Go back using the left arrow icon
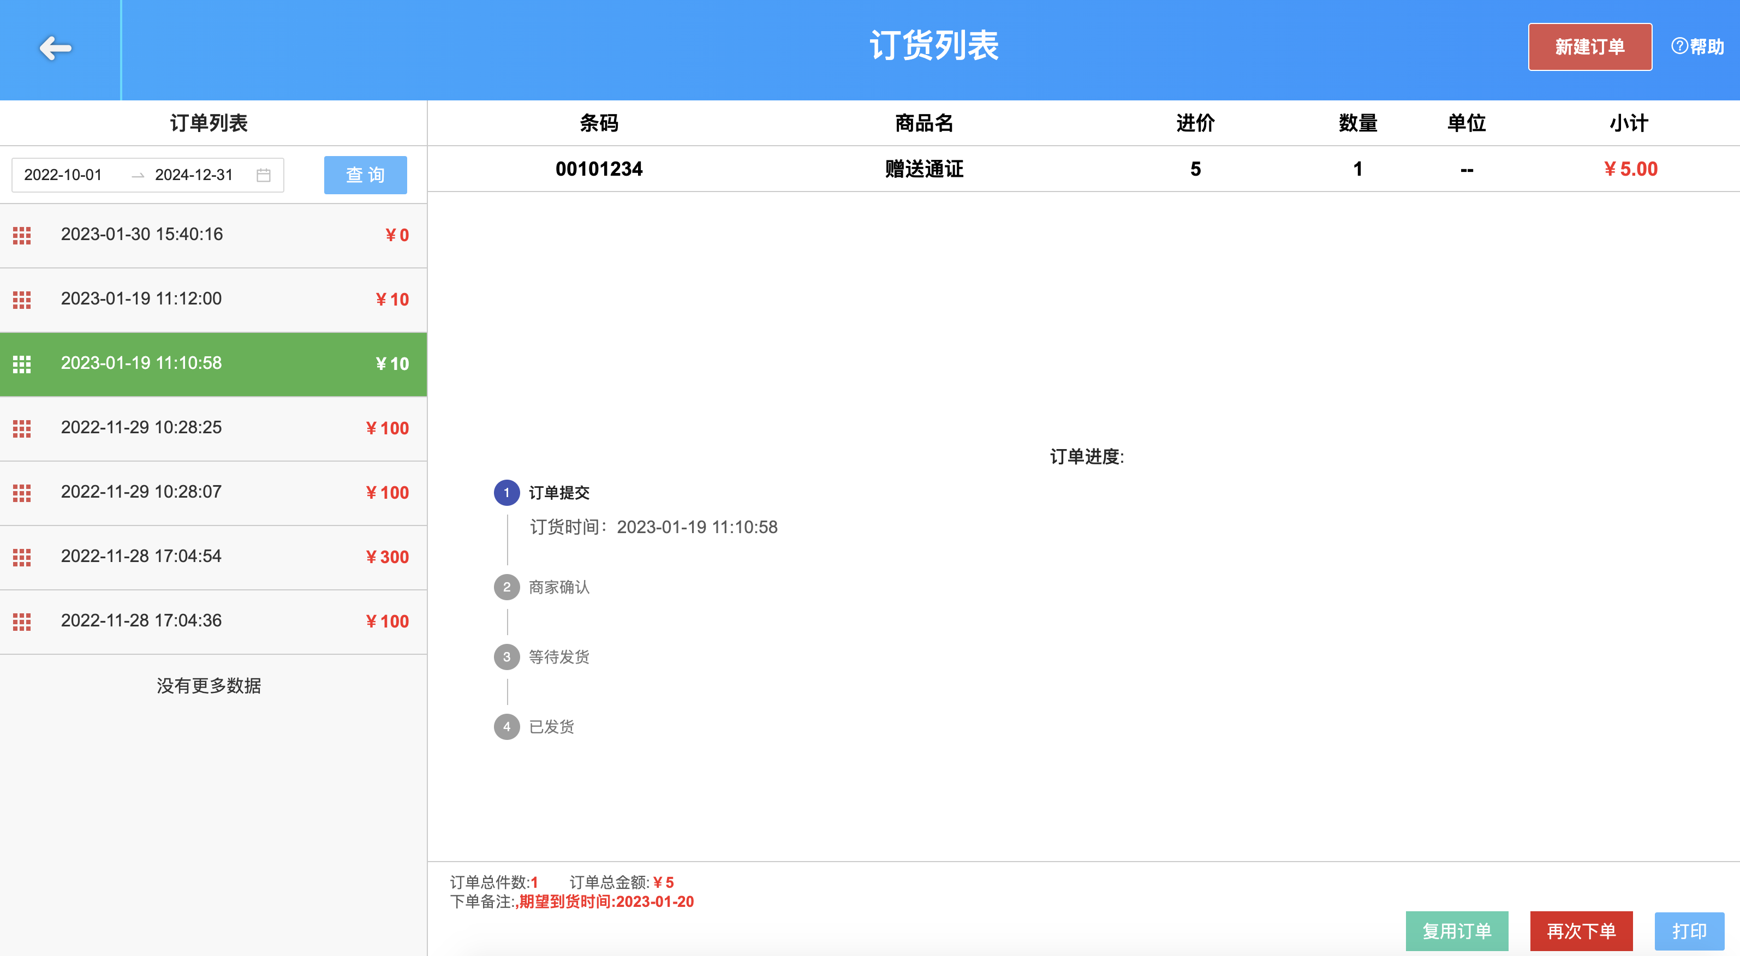This screenshot has width=1740, height=956. tap(55, 48)
